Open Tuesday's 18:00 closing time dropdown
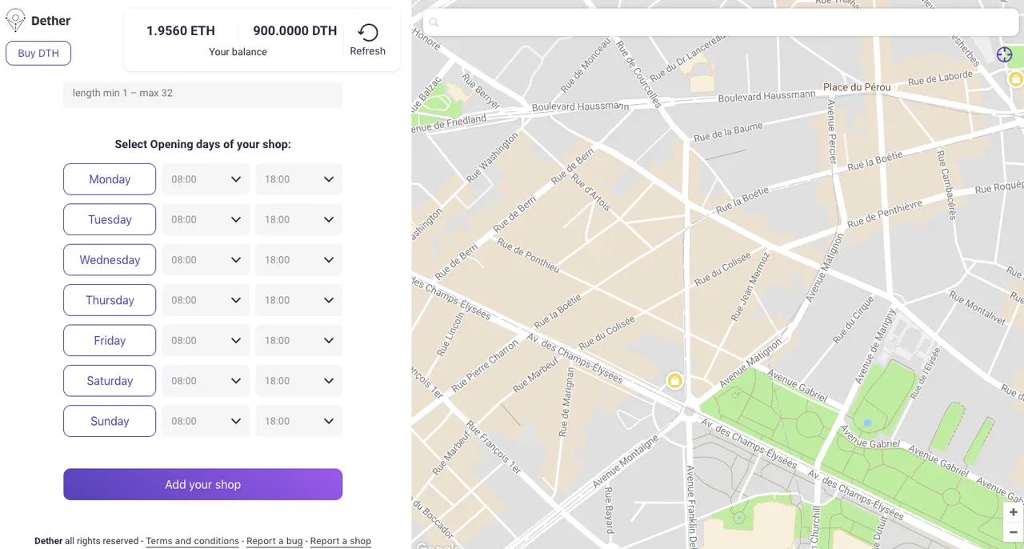This screenshot has height=549, width=1024. coord(299,219)
